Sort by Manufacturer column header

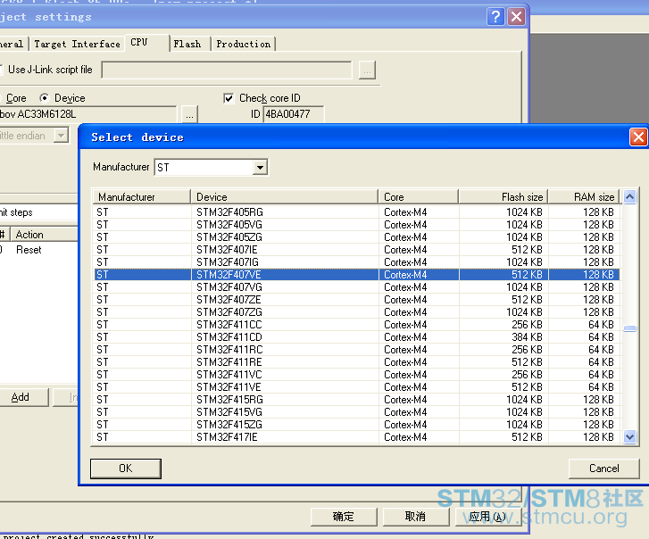pos(142,197)
